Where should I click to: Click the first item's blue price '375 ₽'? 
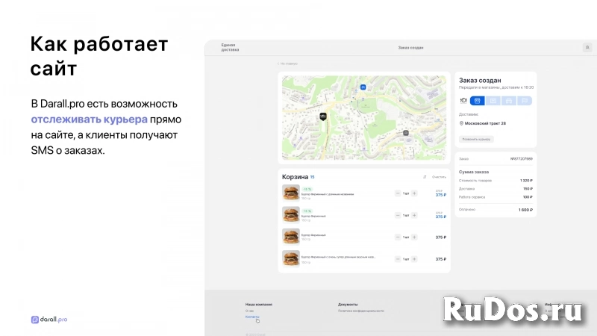click(x=441, y=195)
